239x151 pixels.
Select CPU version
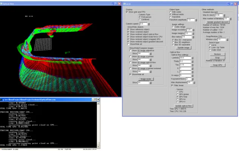[177, 92]
